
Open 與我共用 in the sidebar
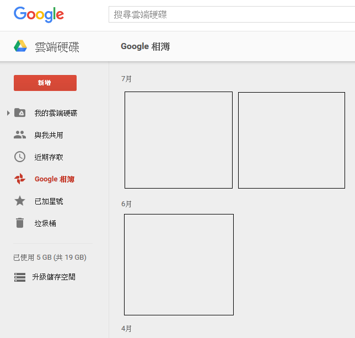coord(49,135)
